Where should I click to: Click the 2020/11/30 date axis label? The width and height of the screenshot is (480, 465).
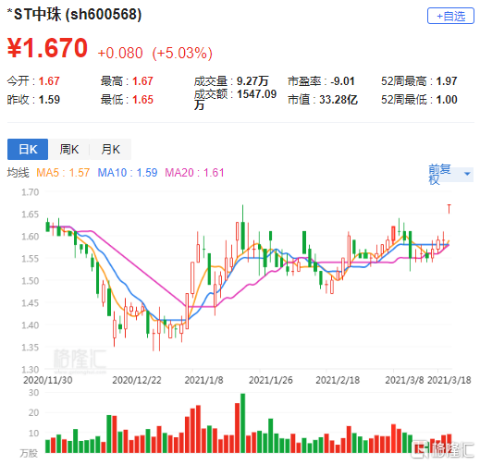click(47, 380)
